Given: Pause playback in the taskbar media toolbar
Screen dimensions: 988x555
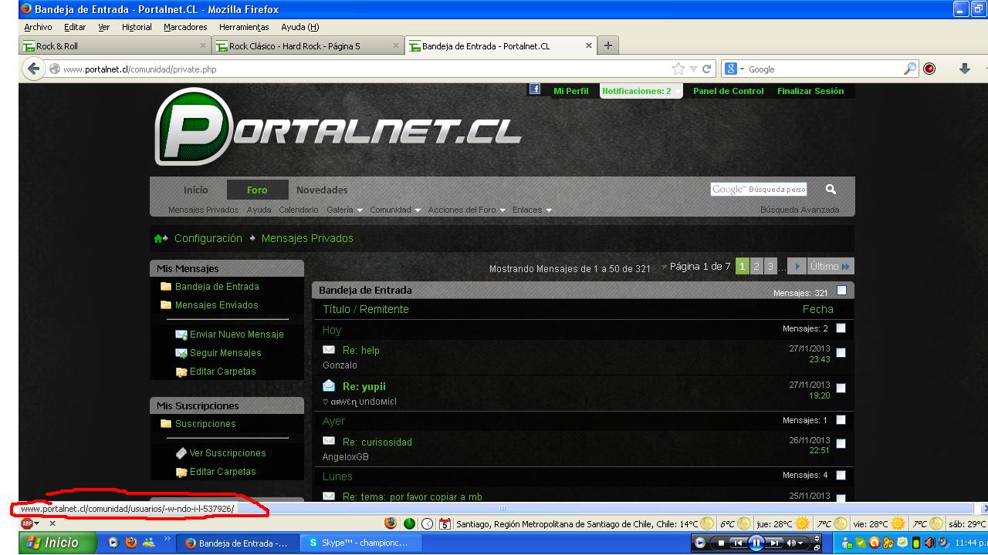Looking at the screenshot, I should click(x=756, y=543).
